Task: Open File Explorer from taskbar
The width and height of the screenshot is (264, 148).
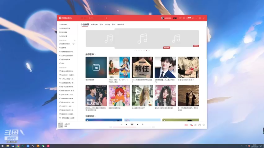Action: 8,146
